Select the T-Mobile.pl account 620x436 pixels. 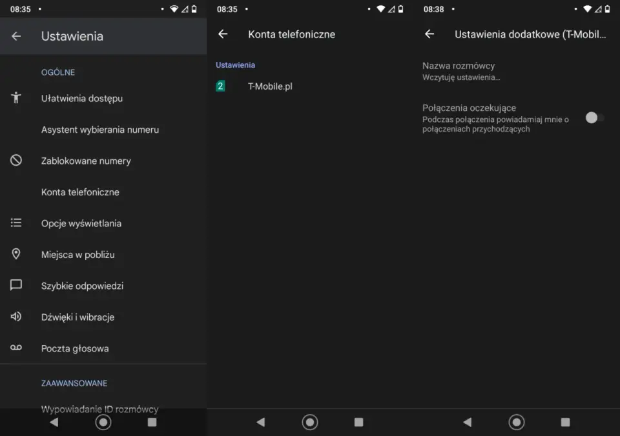[310, 86]
